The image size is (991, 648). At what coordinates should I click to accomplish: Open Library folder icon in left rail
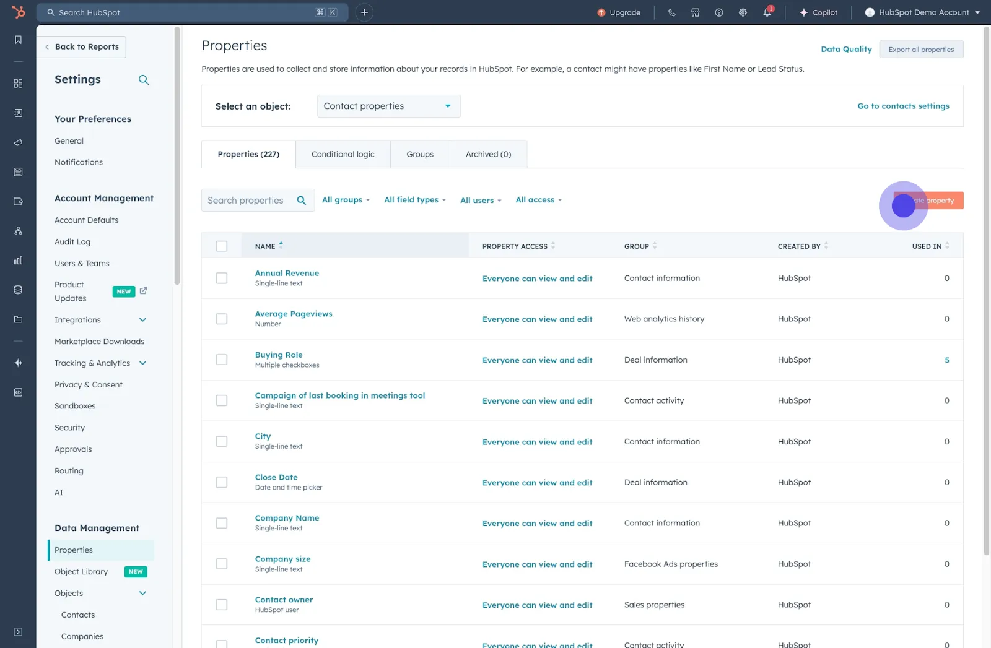coord(18,319)
